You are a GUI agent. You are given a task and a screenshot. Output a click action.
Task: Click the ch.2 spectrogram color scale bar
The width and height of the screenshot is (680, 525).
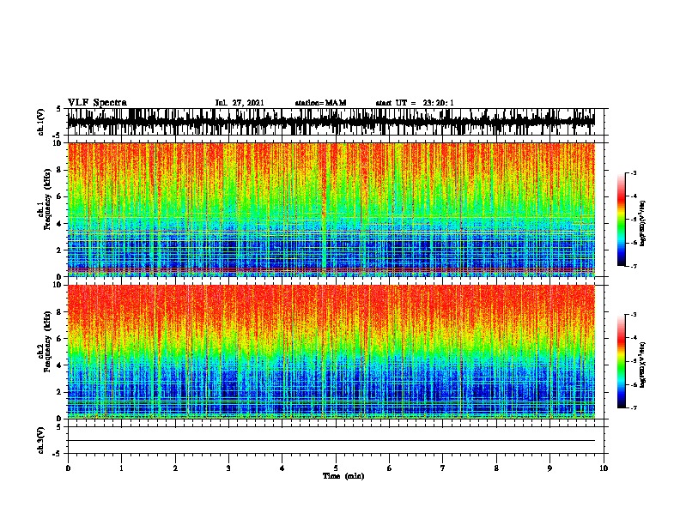tap(622, 361)
